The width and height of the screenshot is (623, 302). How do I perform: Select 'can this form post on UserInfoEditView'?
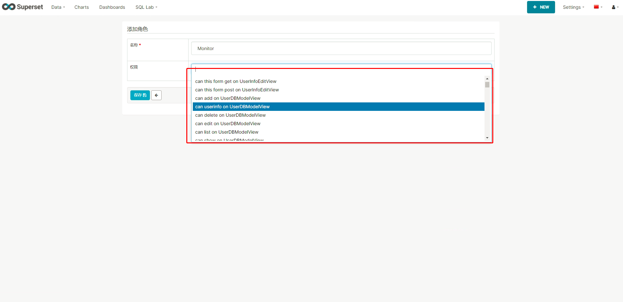click(x=338, y=90)
